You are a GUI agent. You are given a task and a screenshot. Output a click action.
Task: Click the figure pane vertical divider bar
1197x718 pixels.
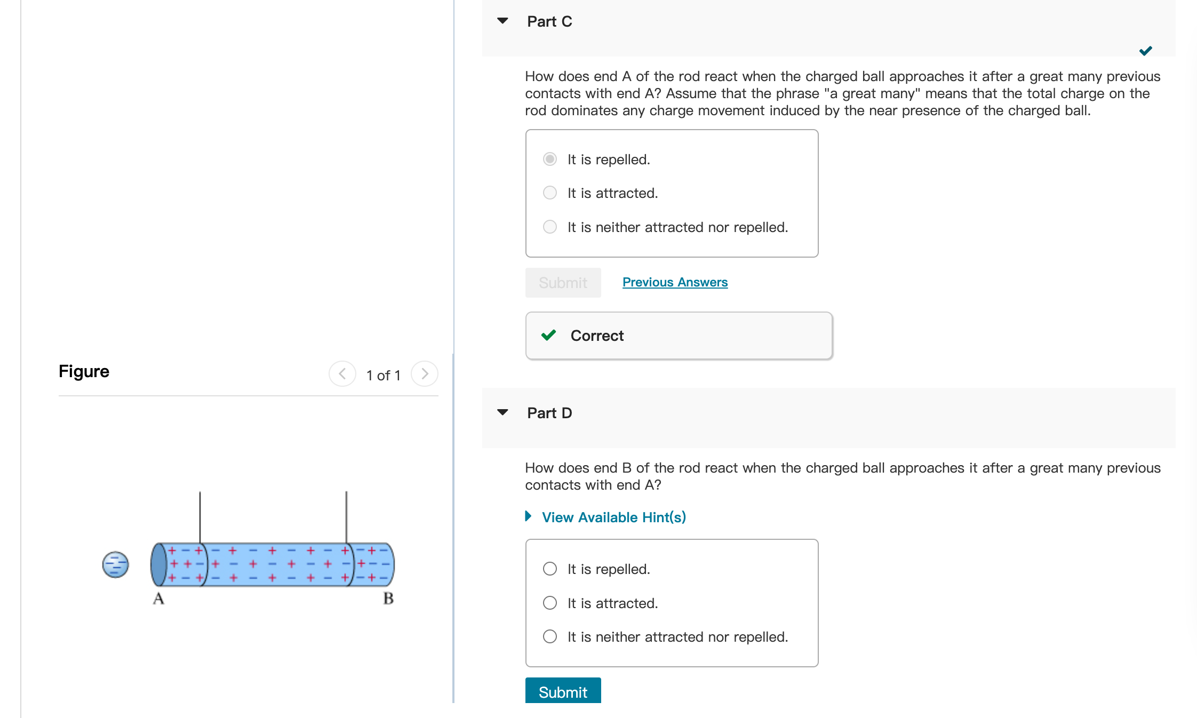tap(453, 528)
